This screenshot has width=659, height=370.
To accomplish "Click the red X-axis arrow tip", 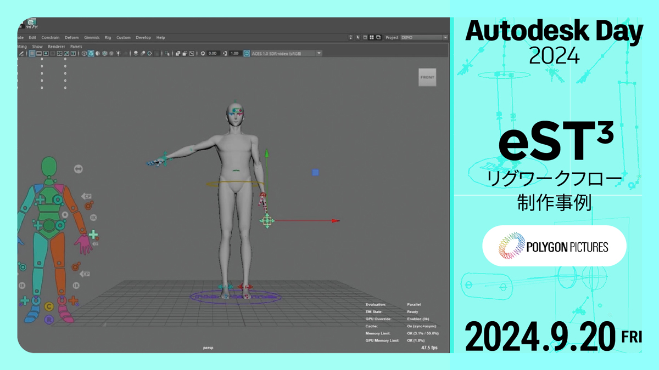I will 336,221.
